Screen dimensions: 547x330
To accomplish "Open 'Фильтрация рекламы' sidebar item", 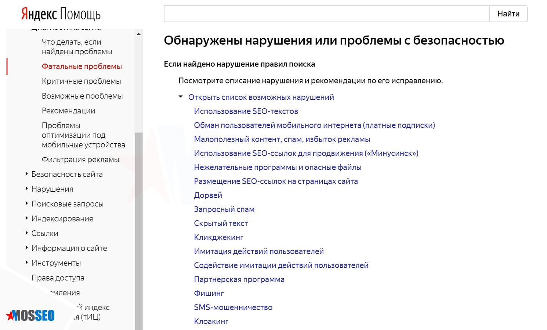I will [x=80, y=159].
